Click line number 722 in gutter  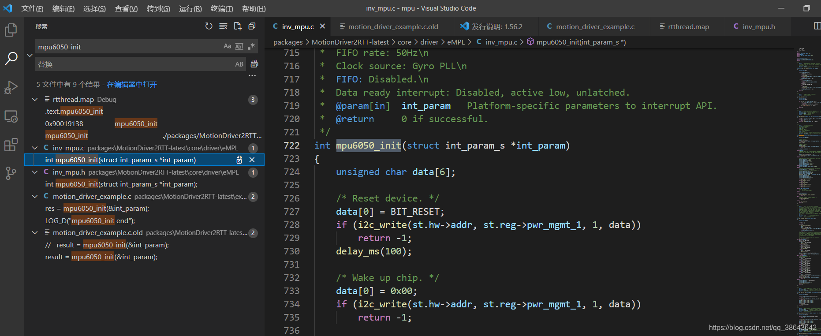291,146
